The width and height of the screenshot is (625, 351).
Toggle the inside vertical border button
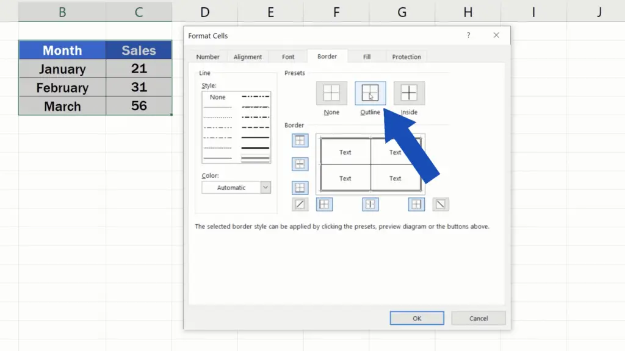(x=370, y=205)
